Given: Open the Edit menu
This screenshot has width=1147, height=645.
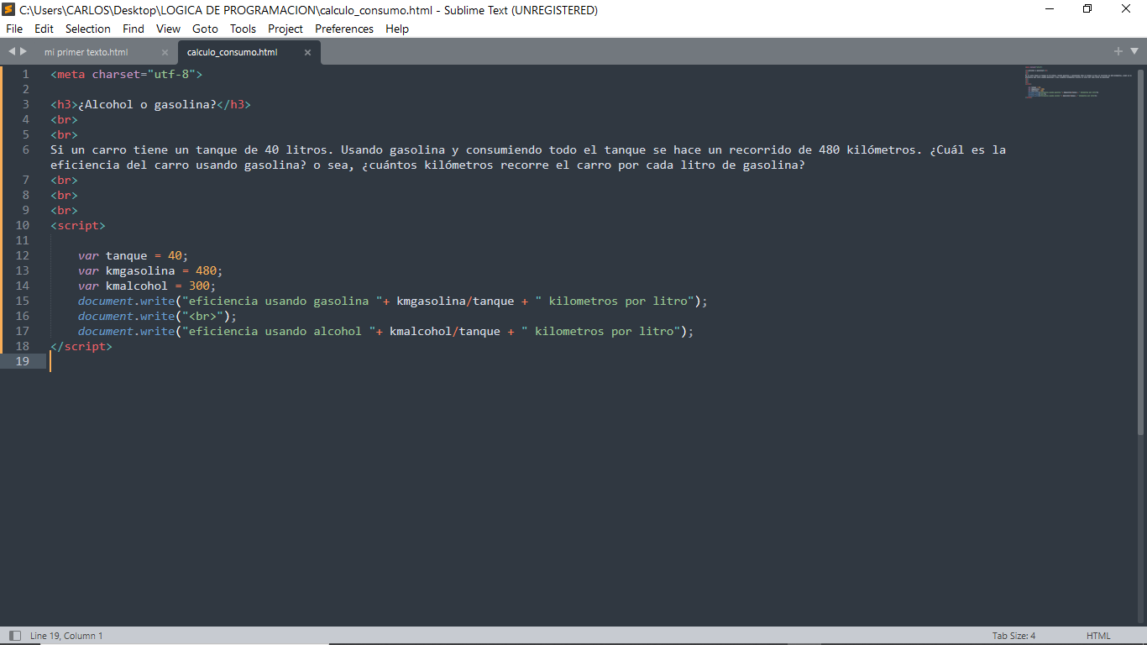Looking at the screenshot, I should click(44, 29).
